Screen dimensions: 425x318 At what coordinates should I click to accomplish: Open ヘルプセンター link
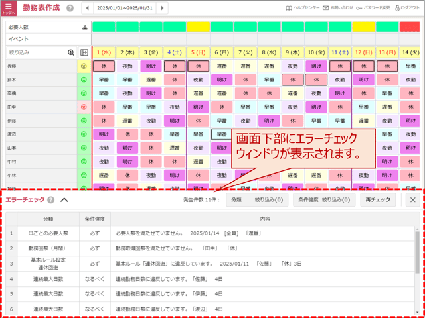tap(303, 8)
